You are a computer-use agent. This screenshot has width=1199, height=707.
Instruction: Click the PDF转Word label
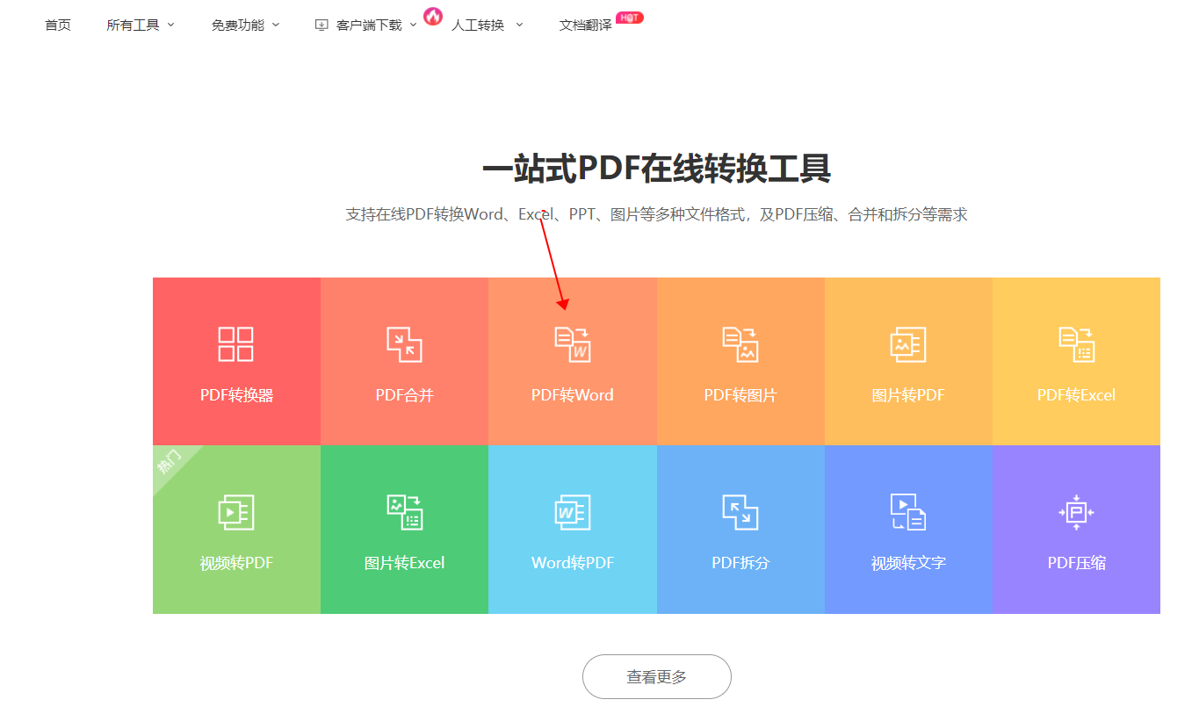coord(573,395)
